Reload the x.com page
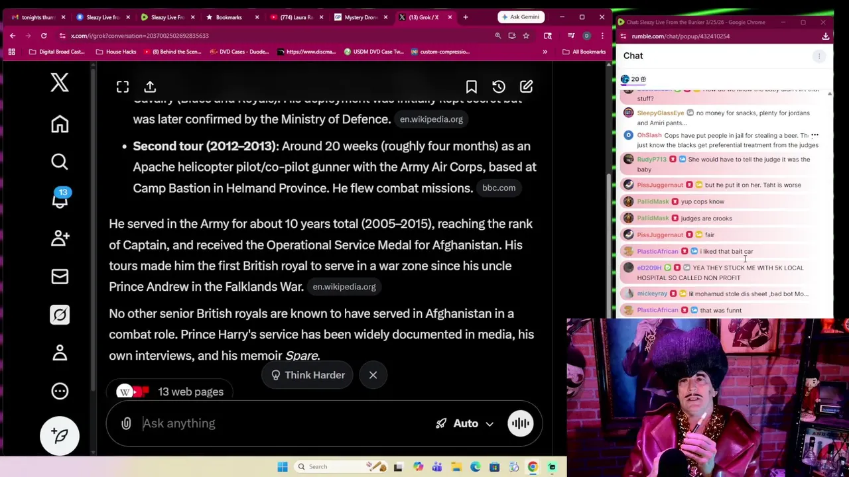 coord(44,36)
